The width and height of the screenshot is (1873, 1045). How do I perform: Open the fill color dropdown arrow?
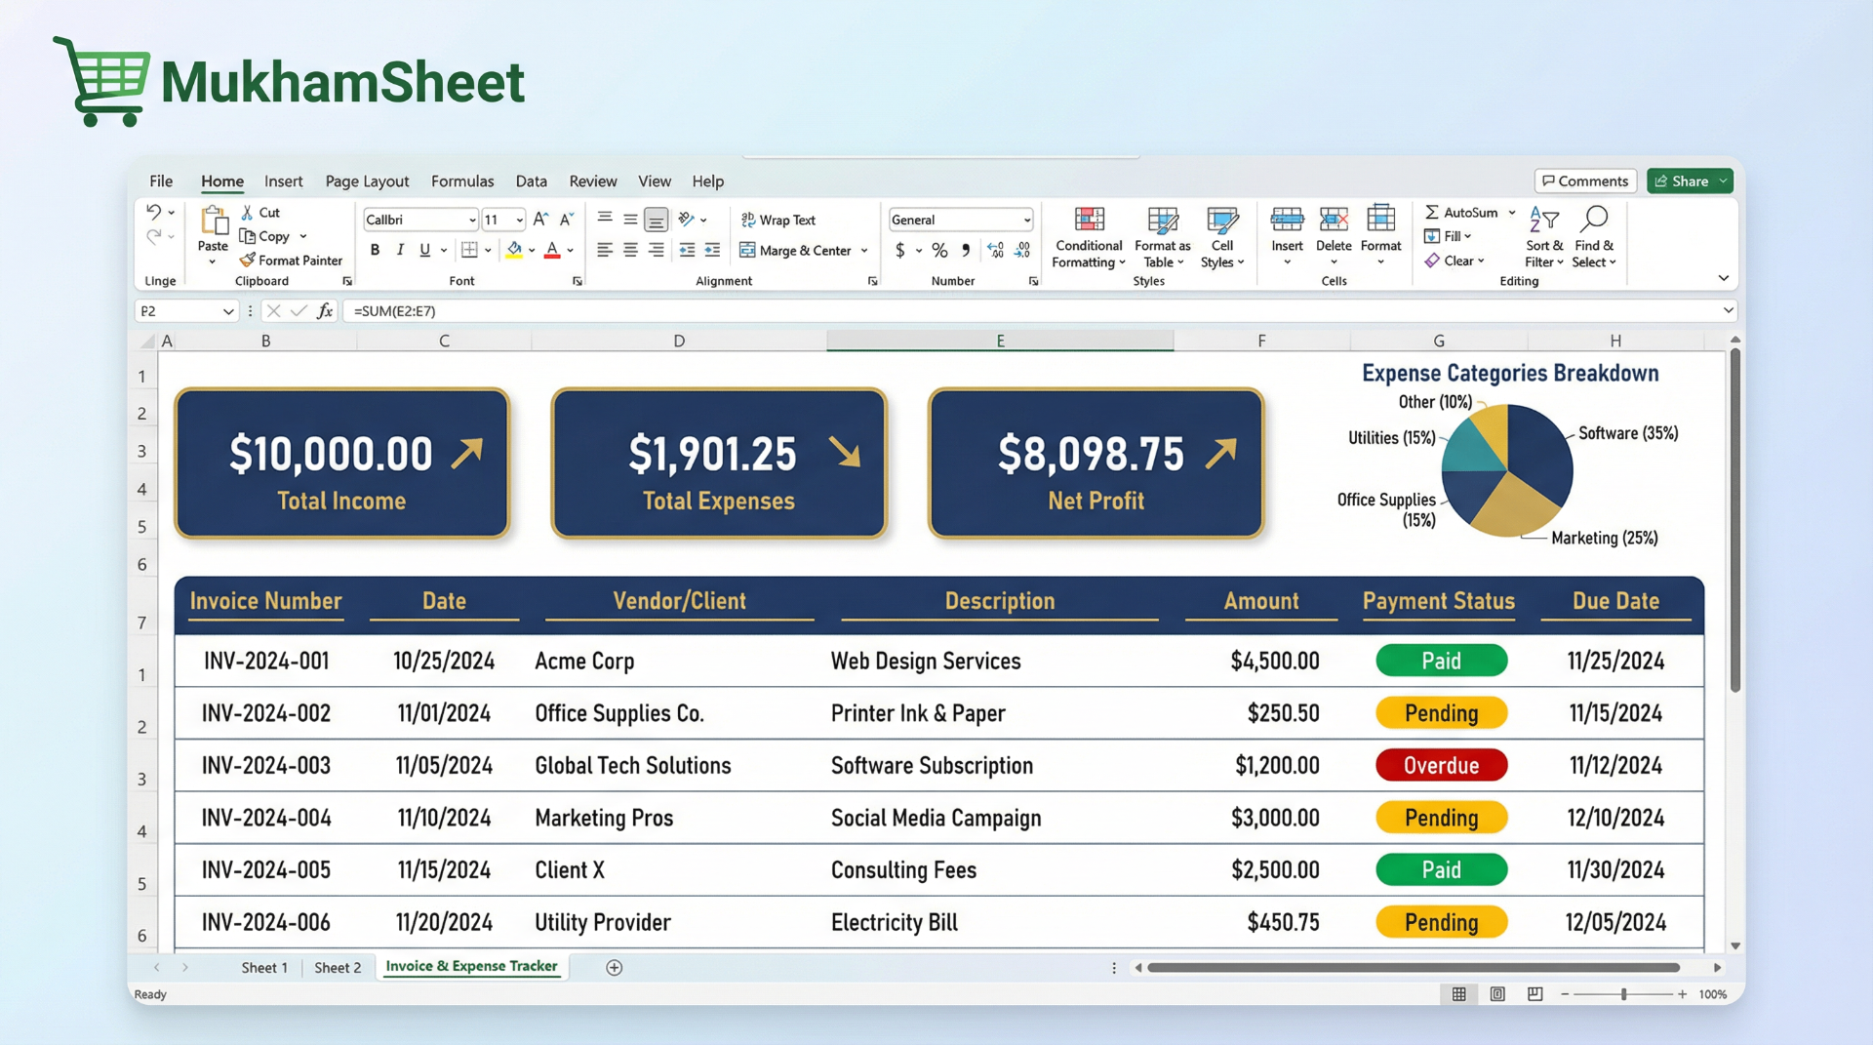tap(532, 251)
